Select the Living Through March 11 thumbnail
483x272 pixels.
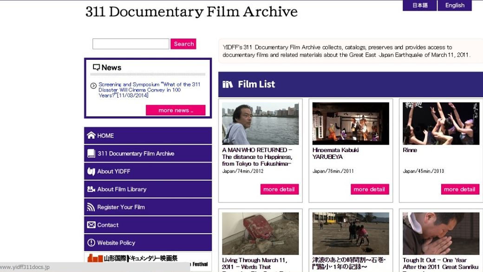click(x=260, y=234)
